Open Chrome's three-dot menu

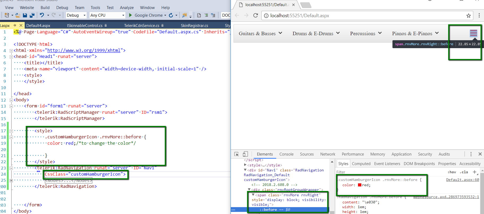pyautogui.click(x=479, y=15)
